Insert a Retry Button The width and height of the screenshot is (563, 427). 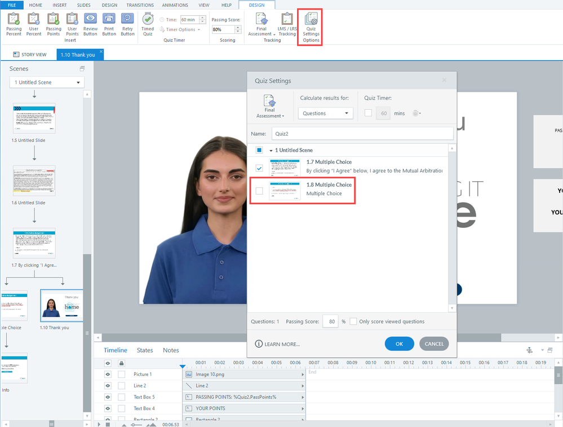tap(128, 25)
